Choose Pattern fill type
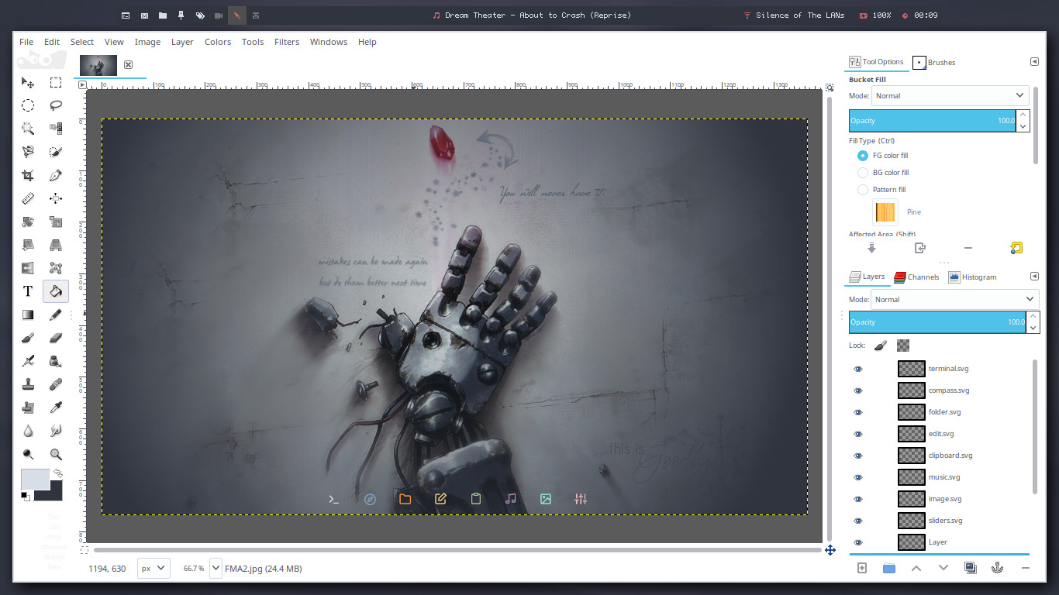Viewport: 1059px width, 595px height. [x=863, y=190]
